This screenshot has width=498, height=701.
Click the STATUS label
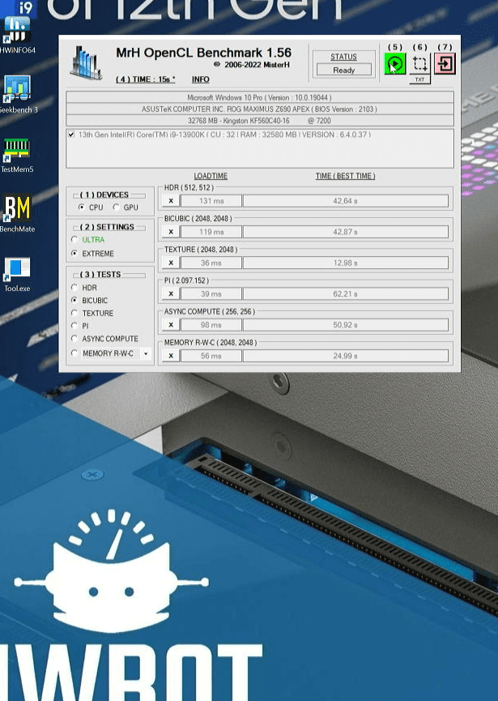(343, 57)
